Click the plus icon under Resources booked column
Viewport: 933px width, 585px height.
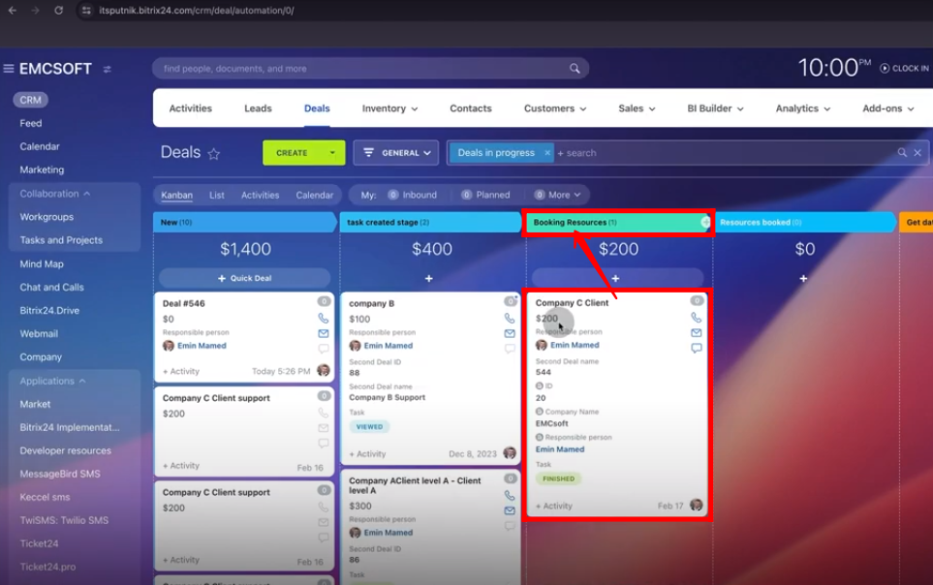pyautogui.click(x=802, y=279)
